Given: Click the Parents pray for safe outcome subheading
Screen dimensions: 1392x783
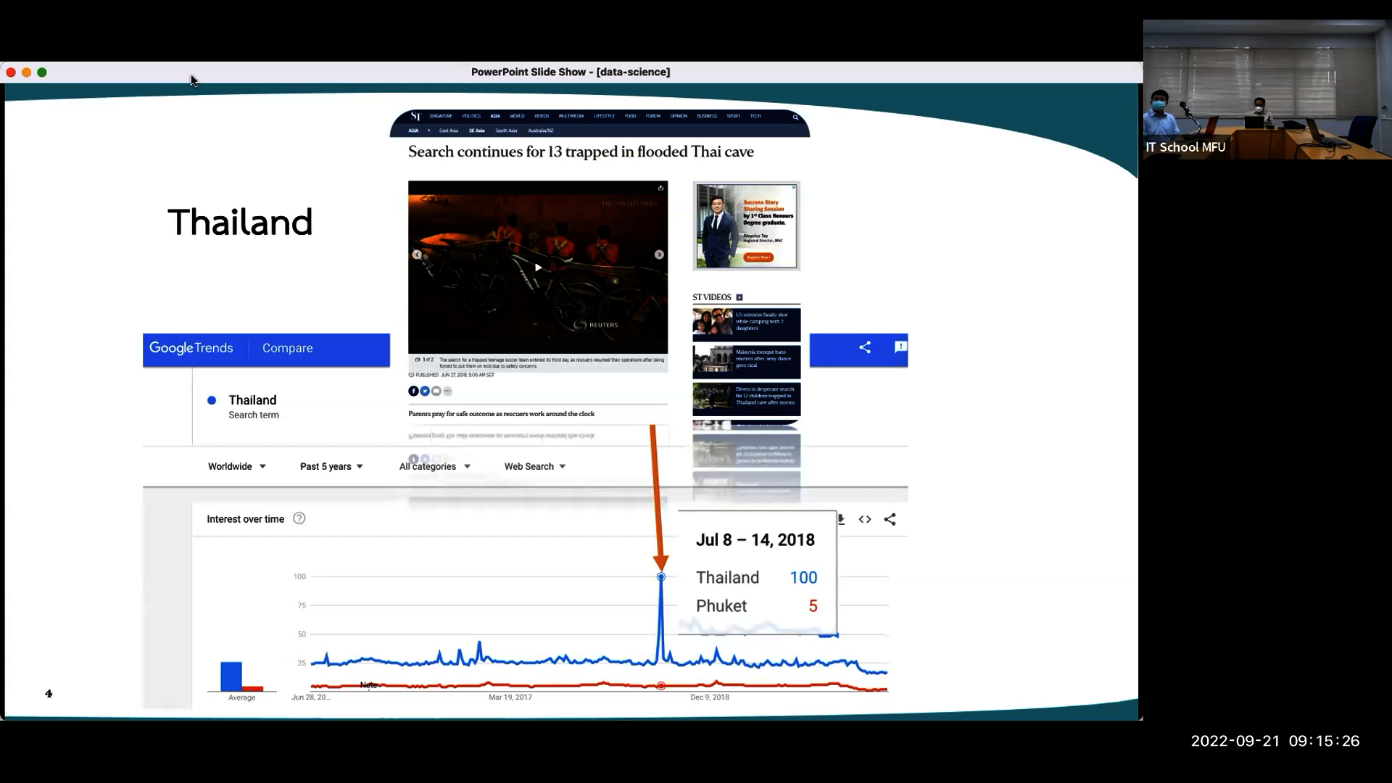Looking at the screenshot, I should coord(501,414).
